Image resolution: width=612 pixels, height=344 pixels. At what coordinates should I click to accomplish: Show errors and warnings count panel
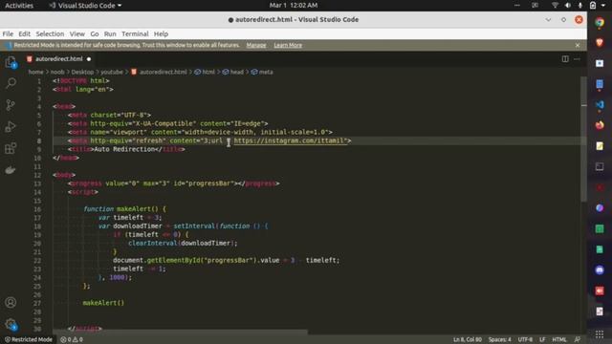click(x=72, y=340)
